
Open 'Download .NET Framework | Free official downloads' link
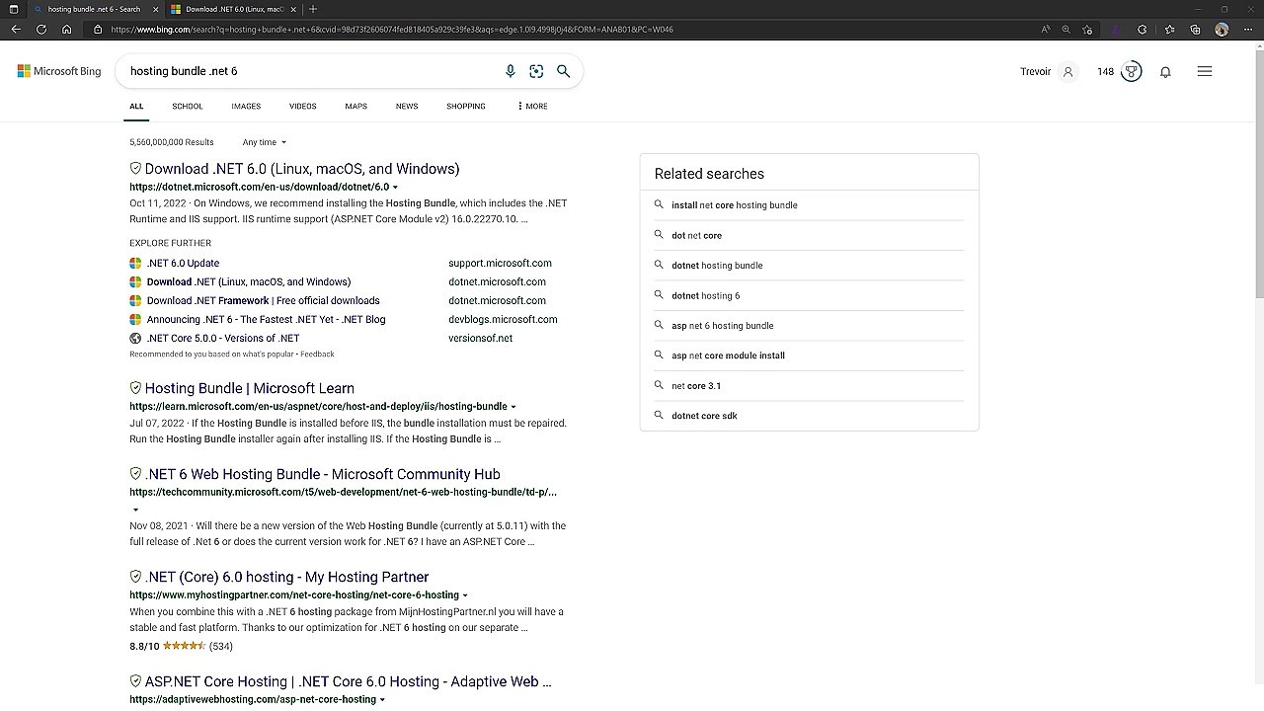tap(263, 300)
